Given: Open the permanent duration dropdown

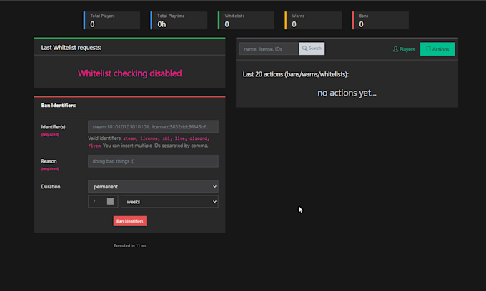Looking at the screenshot, I should coord(152,186).
